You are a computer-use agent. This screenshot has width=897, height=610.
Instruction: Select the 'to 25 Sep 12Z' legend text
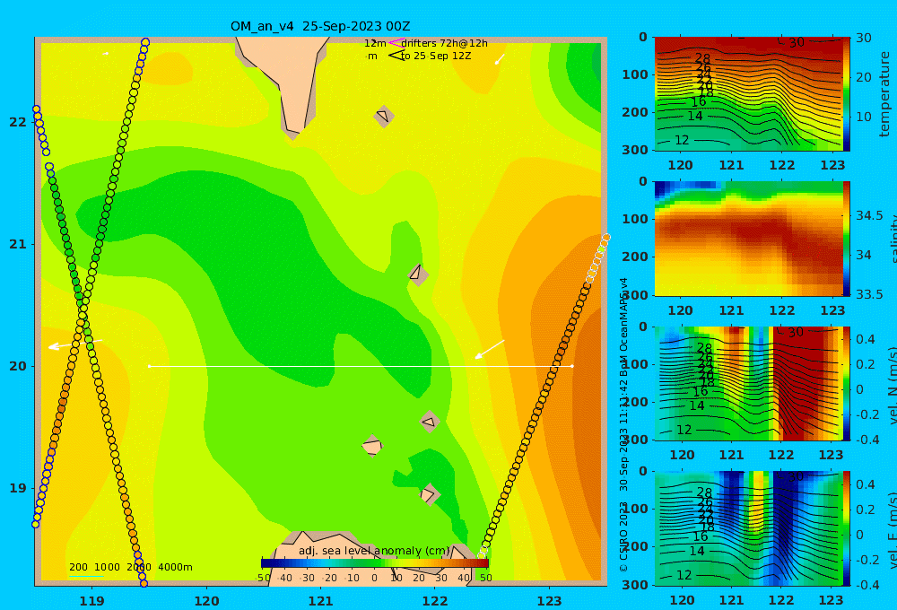pos(436,57)
